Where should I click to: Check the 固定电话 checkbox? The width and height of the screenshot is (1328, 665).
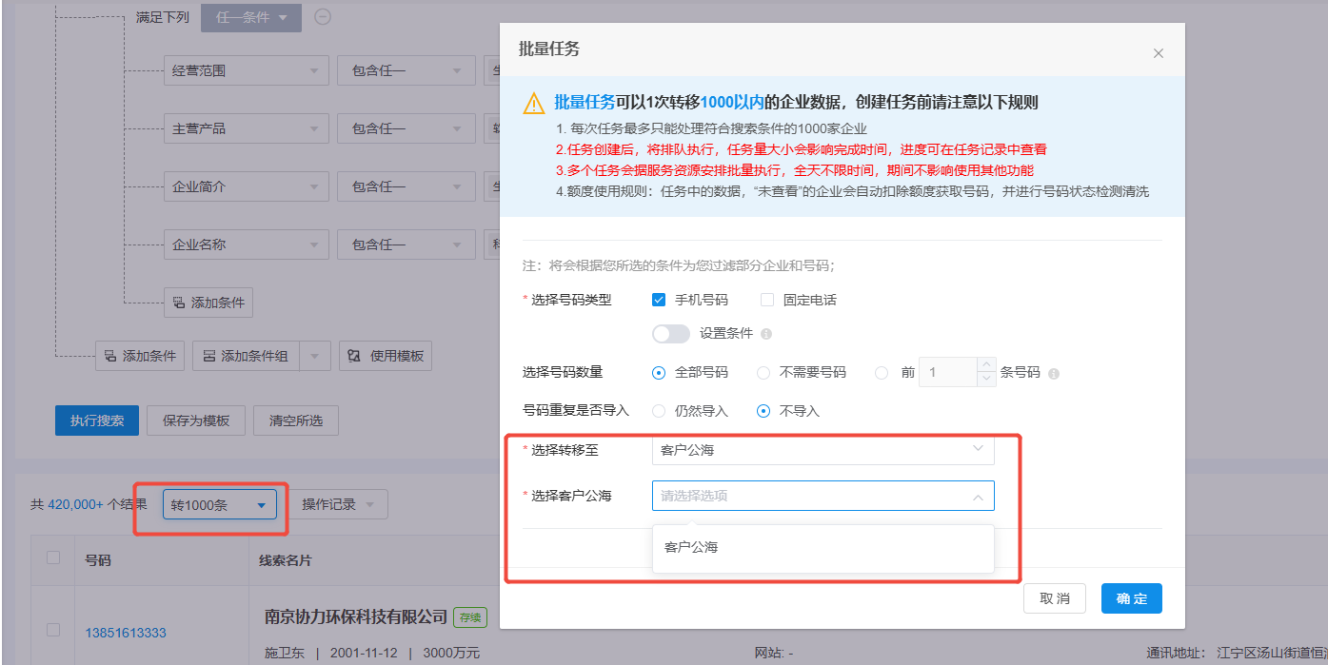(x=767, y=300)
